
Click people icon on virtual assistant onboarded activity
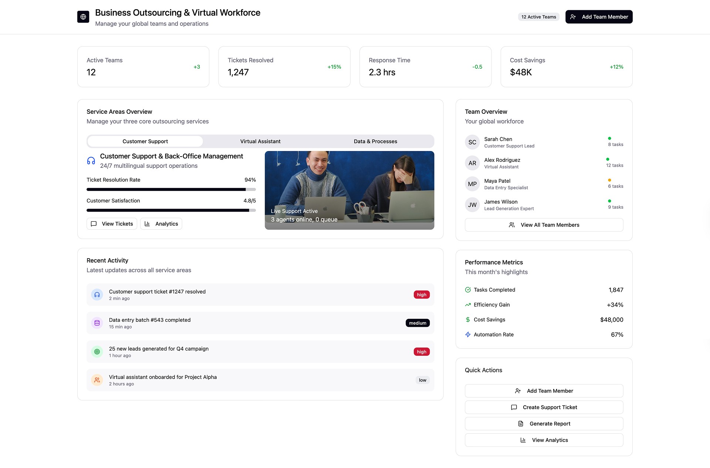[97, 380]
